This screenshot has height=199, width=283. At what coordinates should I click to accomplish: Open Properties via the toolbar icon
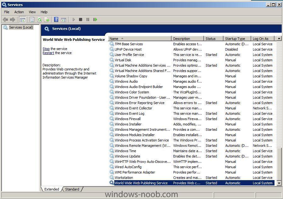[x=32, y=19]
